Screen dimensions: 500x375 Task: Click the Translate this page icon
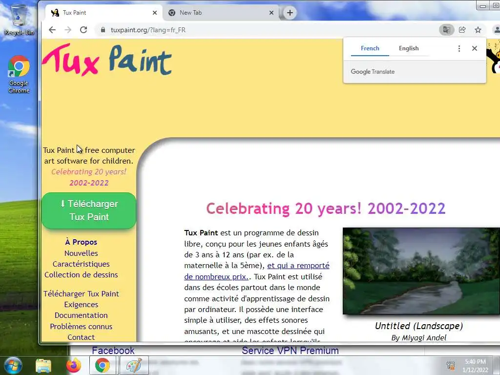pyautogui.click(x=446, y=30)
